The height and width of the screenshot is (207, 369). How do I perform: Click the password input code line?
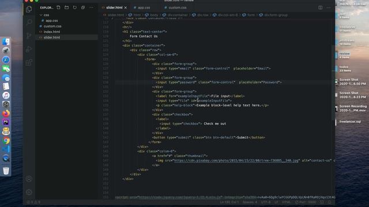point(219,82)
